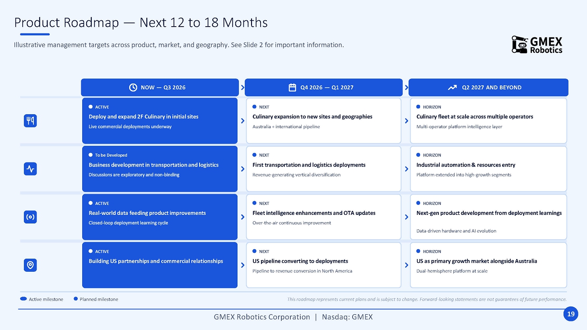Click the text Data-driven hardware and AI evolution
587x330 pixels.
pyautogui.click(x=456, y=231)
